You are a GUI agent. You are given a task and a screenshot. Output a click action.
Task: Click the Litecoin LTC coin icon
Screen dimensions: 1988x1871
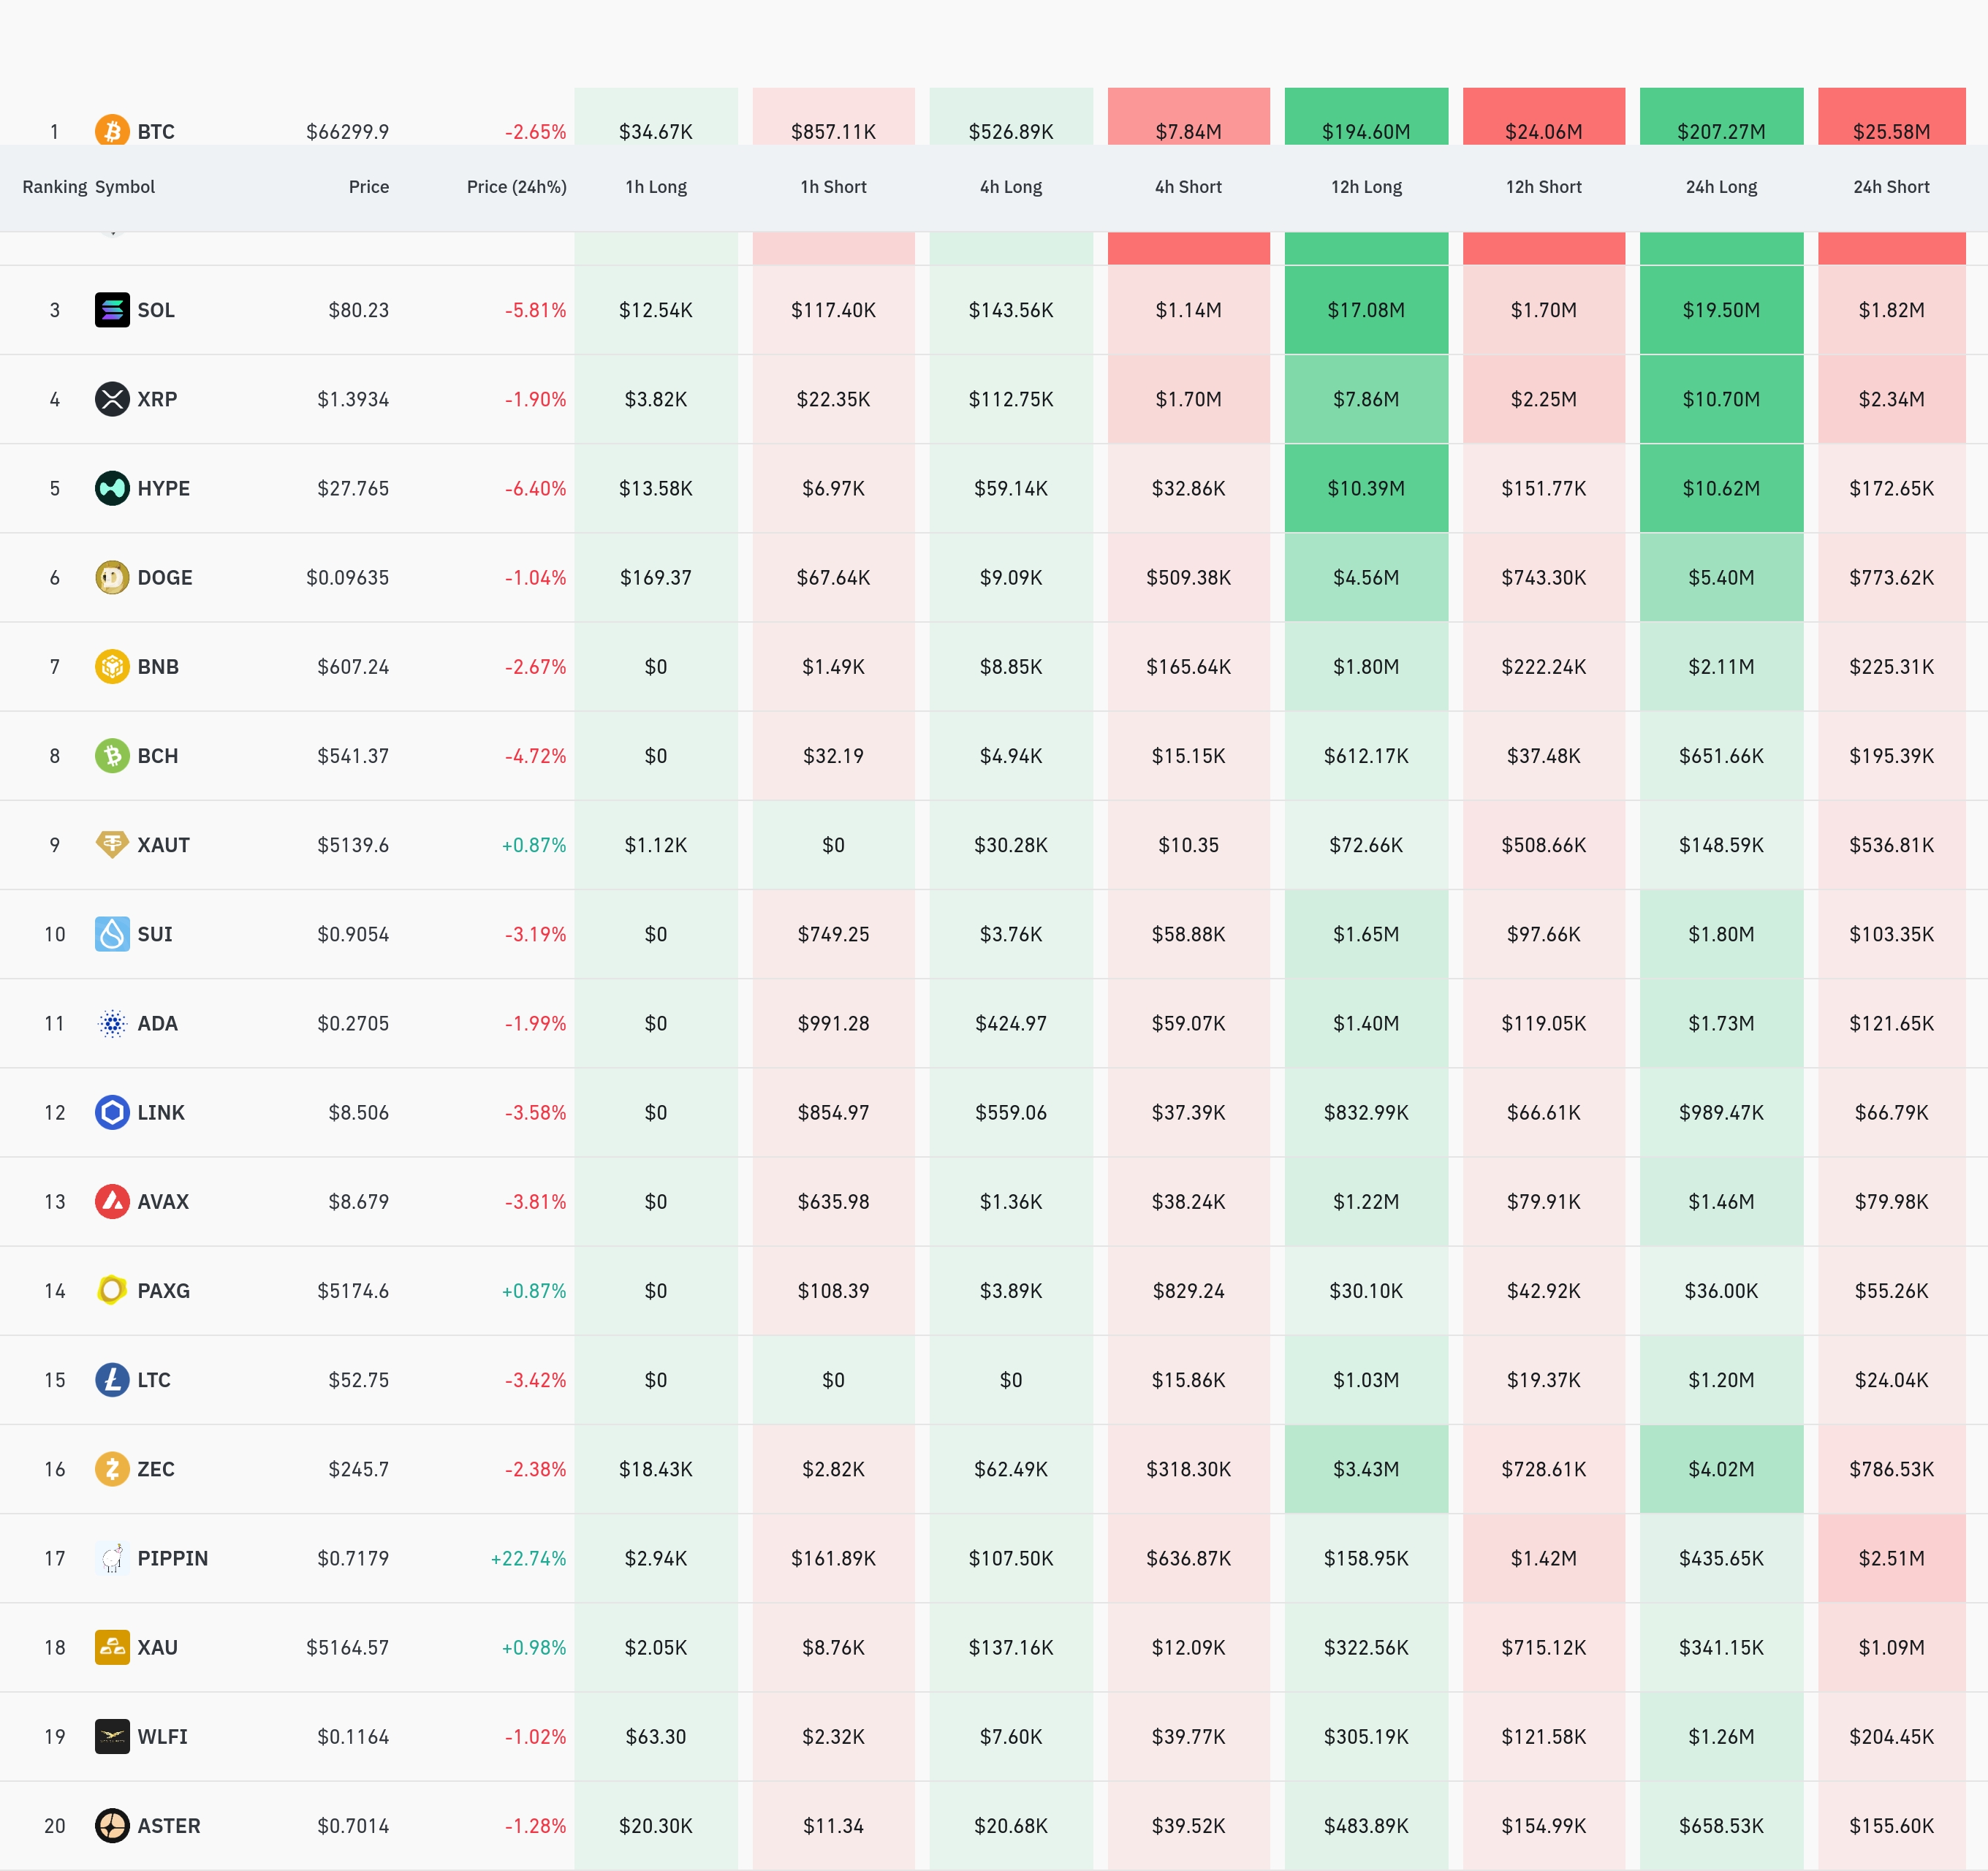[112, 1380]
